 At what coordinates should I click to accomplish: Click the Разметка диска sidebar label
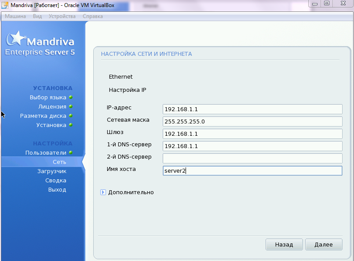(x=43, y=116)
